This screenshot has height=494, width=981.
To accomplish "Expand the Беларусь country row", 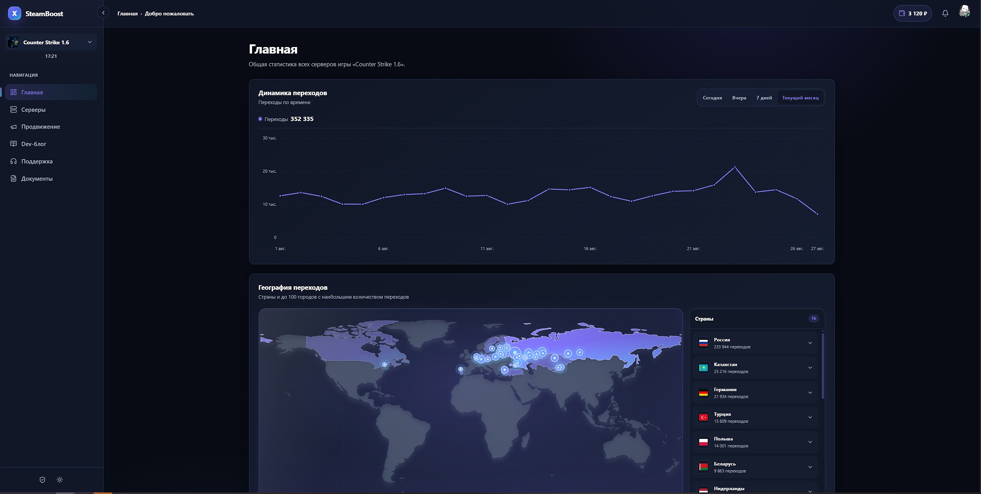I will click(x=755, y=467).
